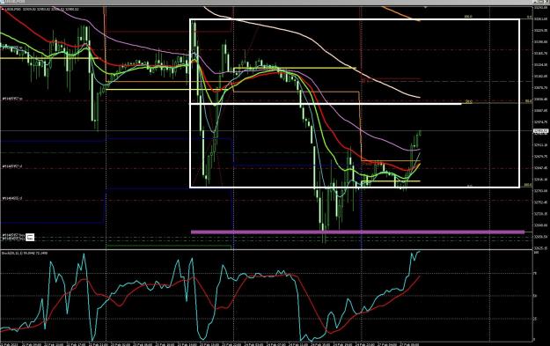Screen dimensions: 550x346
Task: Select the topmost order 'tp' level label on left edge
Action: coord(11,47)
